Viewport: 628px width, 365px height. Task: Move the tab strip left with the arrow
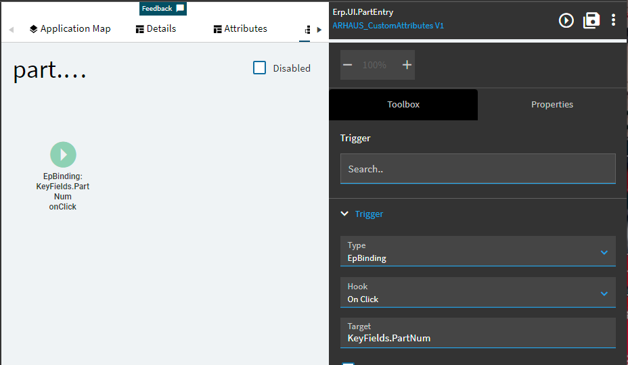click(12, 30)
